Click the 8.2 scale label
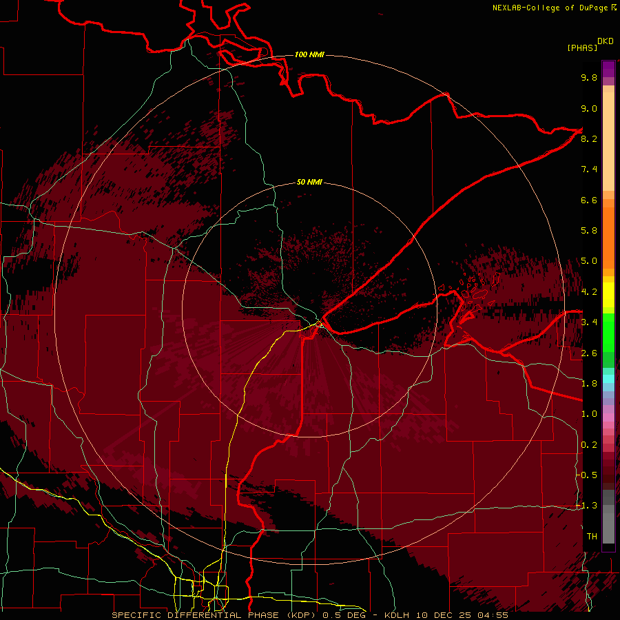 [589, 138]
